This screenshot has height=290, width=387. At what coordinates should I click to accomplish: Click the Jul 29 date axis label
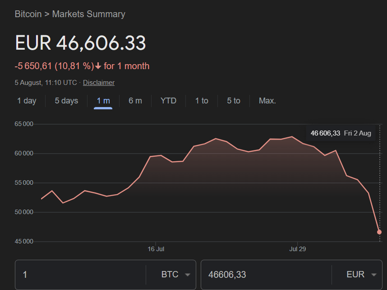coord(298,249)
